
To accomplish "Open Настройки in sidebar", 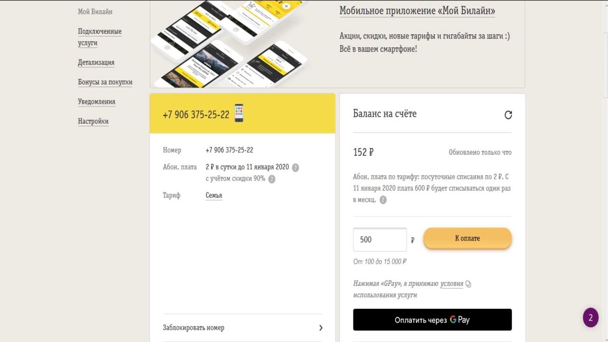I will 93,121.
